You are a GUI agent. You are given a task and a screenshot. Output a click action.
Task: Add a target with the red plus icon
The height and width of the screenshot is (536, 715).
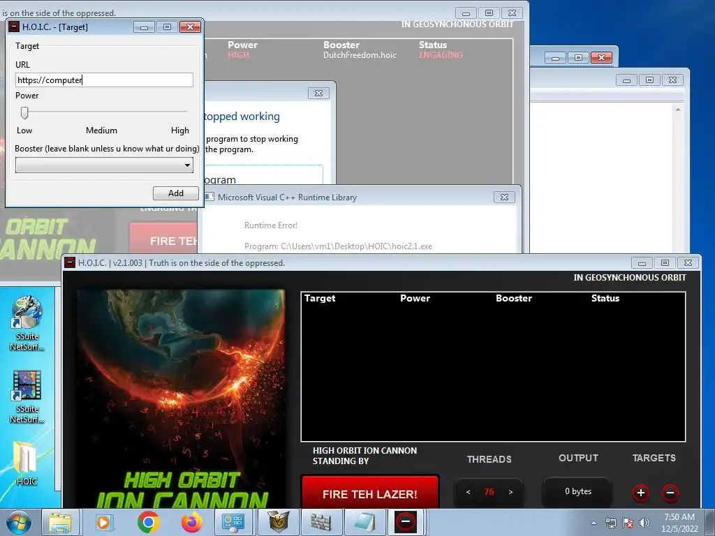click(x=641, y=493)
